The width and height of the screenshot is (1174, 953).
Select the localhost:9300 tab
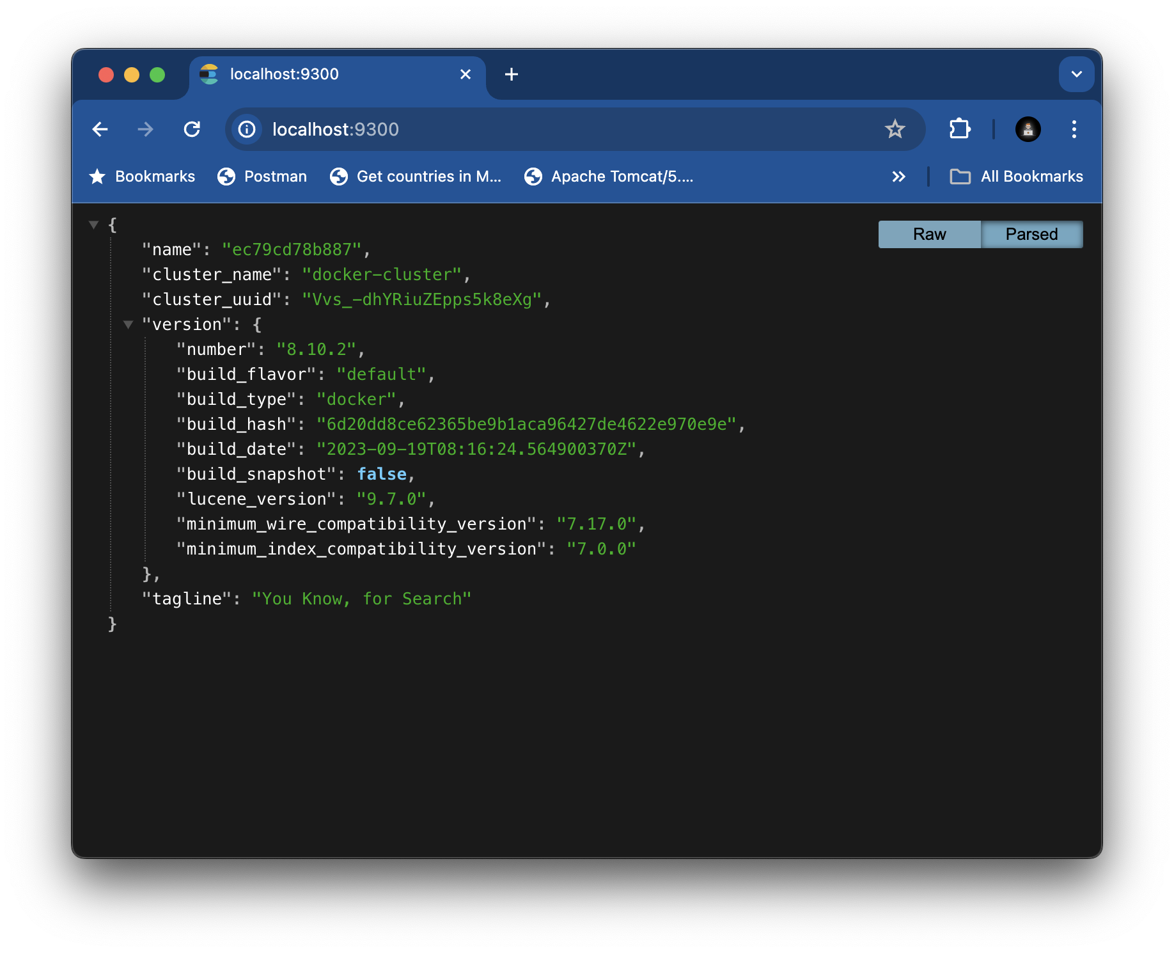pyautogui.click(x=338, y=75)
